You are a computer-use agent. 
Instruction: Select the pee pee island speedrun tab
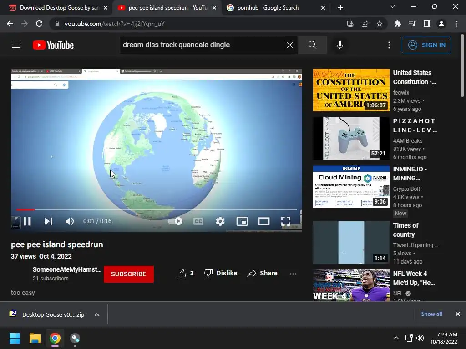coord(167,8)
